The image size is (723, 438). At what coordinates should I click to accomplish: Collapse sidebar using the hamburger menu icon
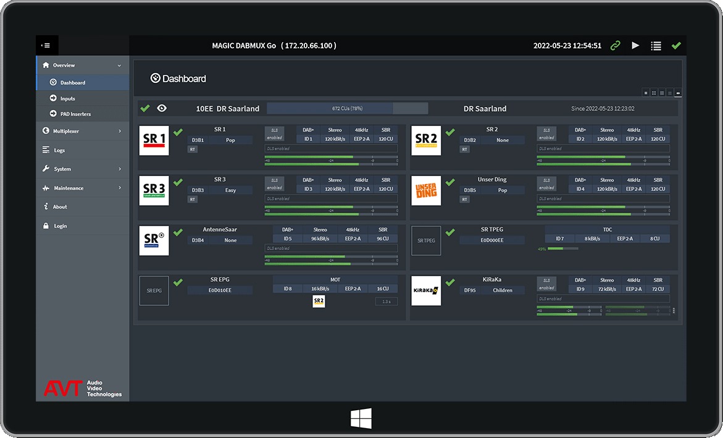[x=46, y=45]
